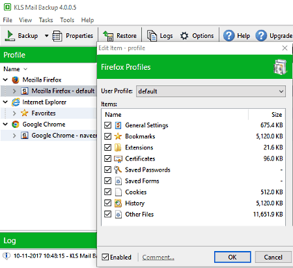Open the Tools menu

pyautogui.click(x=67, y=20)
